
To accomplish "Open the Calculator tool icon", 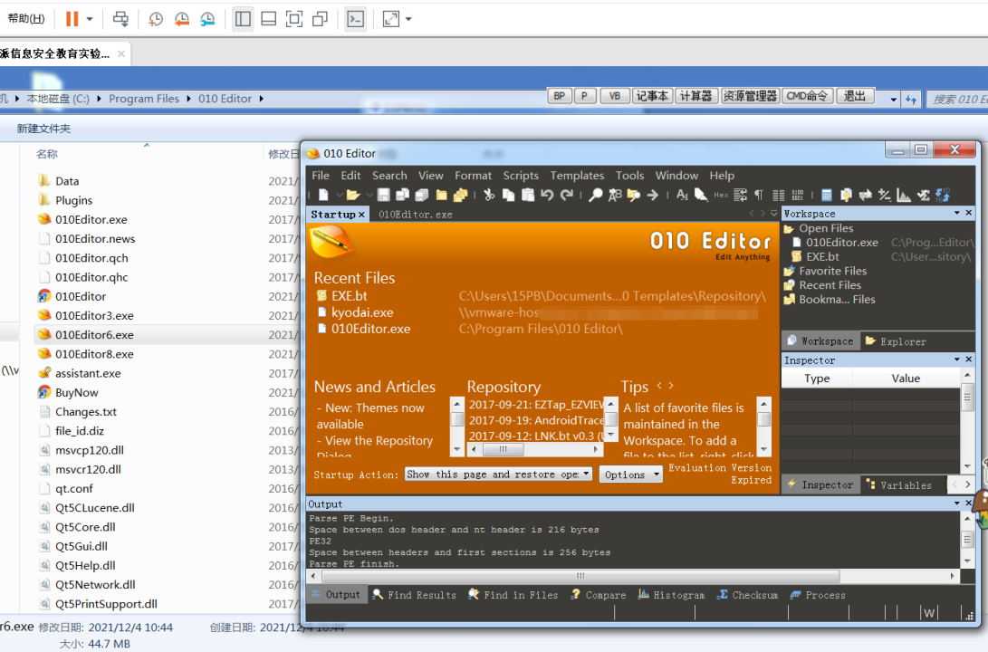I will pyautogui.click(x=826, y=195).
